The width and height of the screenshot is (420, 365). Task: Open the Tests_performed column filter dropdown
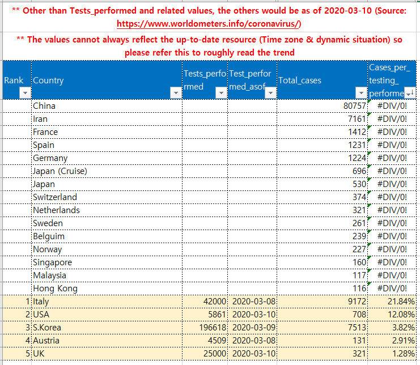pos(221,93)
